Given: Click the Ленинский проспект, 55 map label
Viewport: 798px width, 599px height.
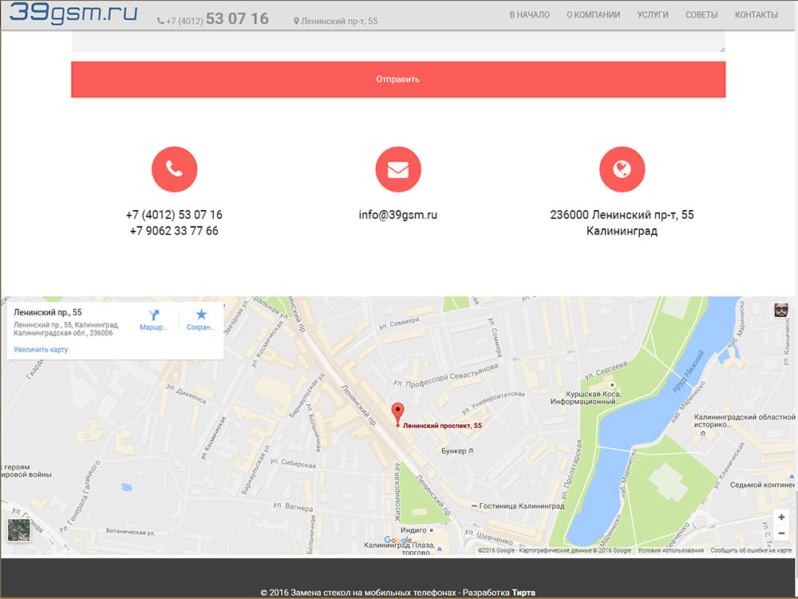Looking at the screenshot, I should [442, 426].
